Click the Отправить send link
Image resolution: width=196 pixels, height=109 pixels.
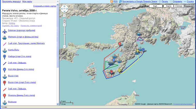177,2
